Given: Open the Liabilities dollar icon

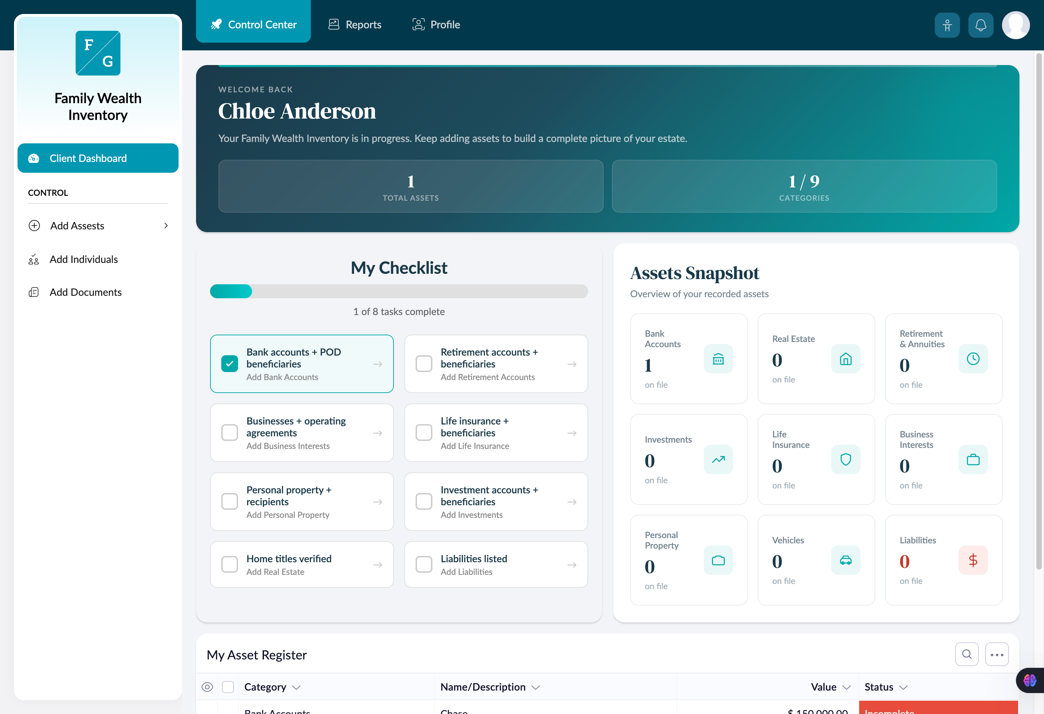Looking at the screenshot, I should (973, 560).
